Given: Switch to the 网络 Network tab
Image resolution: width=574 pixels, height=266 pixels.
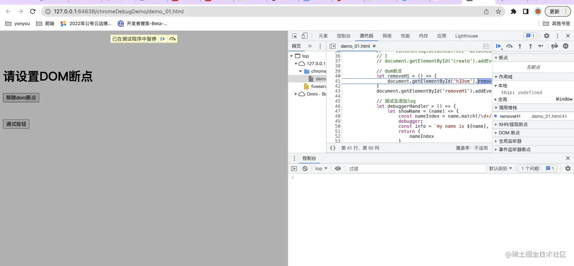Looking at the screenshot, I should (x=387, y=36).
